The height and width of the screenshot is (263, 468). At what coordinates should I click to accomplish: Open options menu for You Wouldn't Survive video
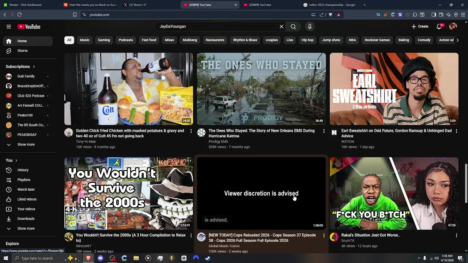[191, 236]
